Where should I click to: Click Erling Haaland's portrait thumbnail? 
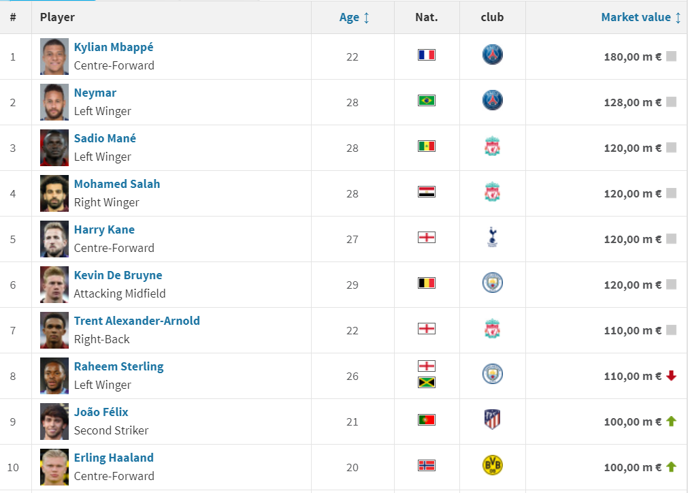pyautogui.click(x=54, y=467)
